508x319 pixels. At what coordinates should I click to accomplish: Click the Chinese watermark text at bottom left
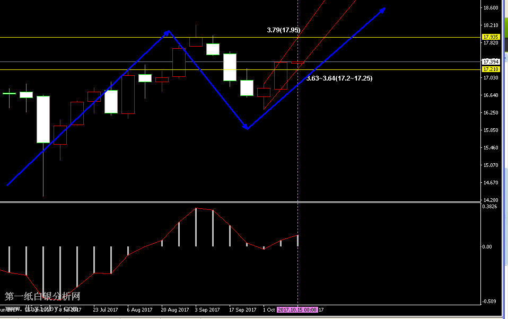[x=42, y=297]
